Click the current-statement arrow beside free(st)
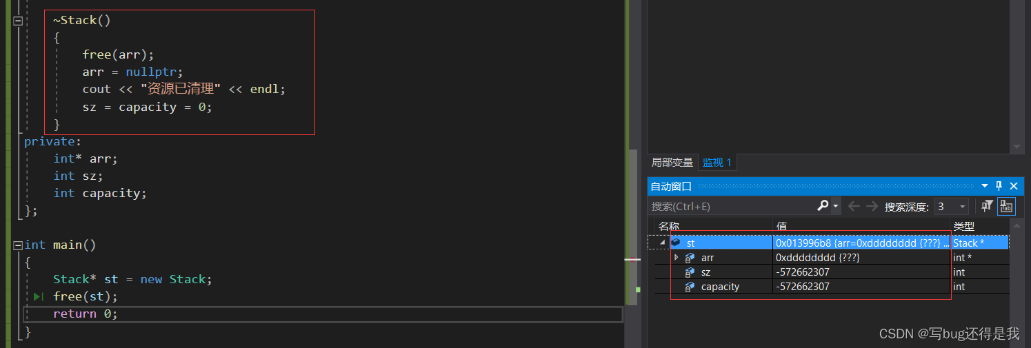1031x348 pixels. [x=39, y=296]
